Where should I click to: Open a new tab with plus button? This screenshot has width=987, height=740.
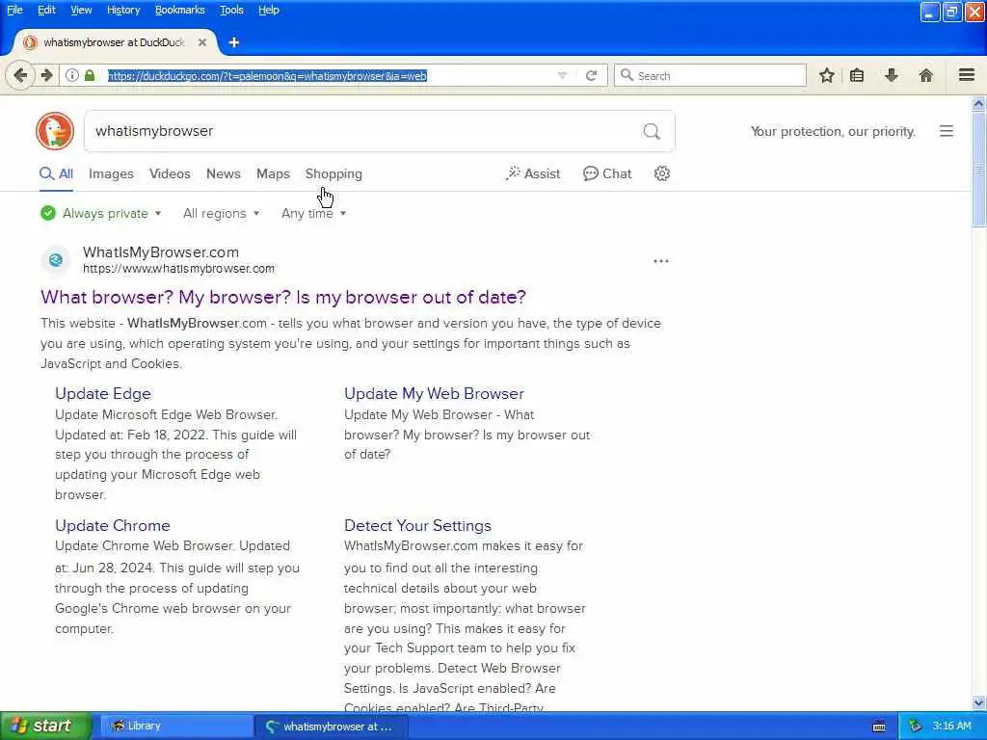(234, 42)
